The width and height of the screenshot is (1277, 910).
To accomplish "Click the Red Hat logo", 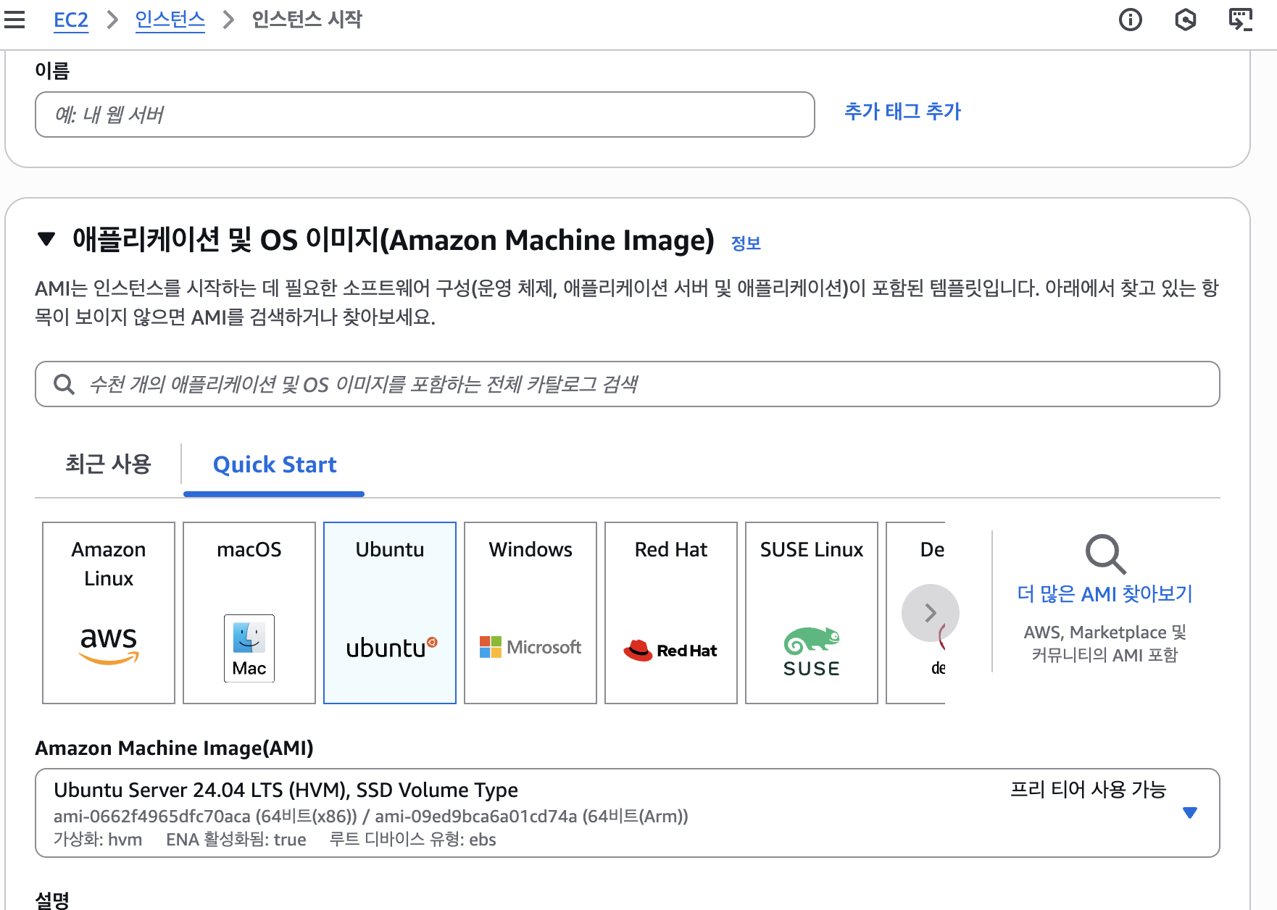I will (x=670, y=650).
